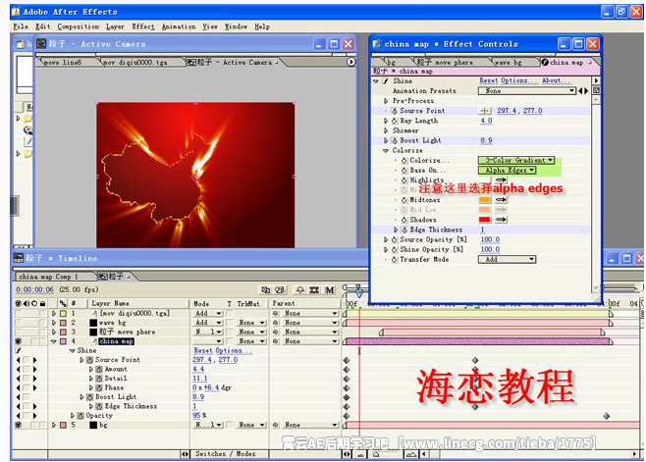
Task: Go to previous Boost Light keyframe arrow
Action: 18,397
